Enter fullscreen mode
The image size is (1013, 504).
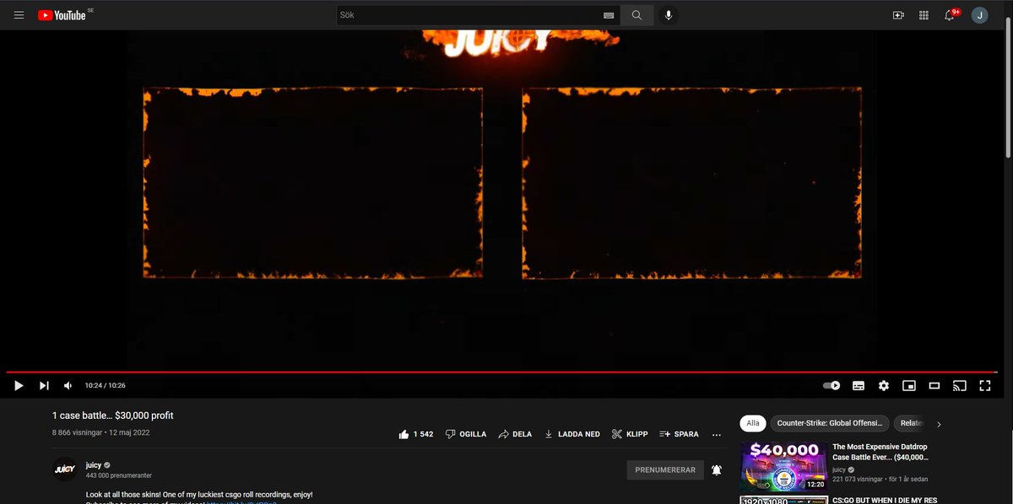pyautogui.click(x=984, y=385)
